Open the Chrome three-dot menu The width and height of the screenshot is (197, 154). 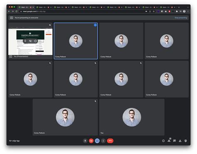pyautogui.click(x=188, y=11)
